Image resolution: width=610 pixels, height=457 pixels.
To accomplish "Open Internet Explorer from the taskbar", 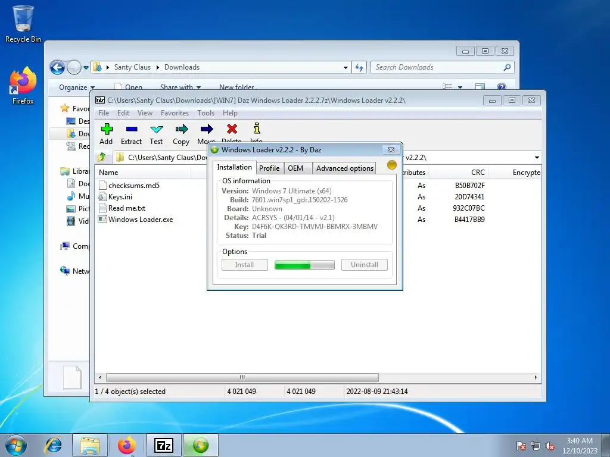I will (x=53, y=445).
